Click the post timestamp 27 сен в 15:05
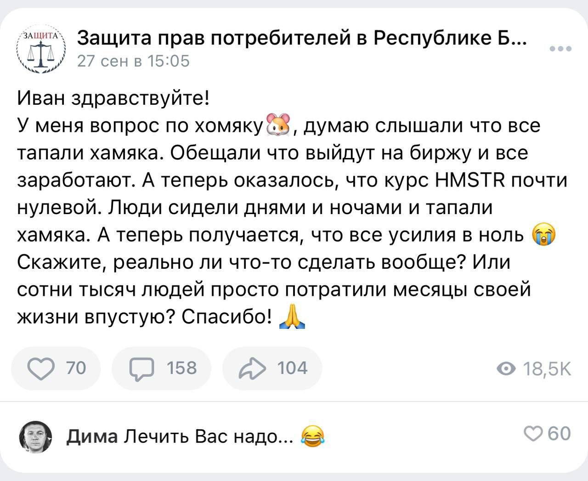The image size is (588, 481). click(133, 61)
